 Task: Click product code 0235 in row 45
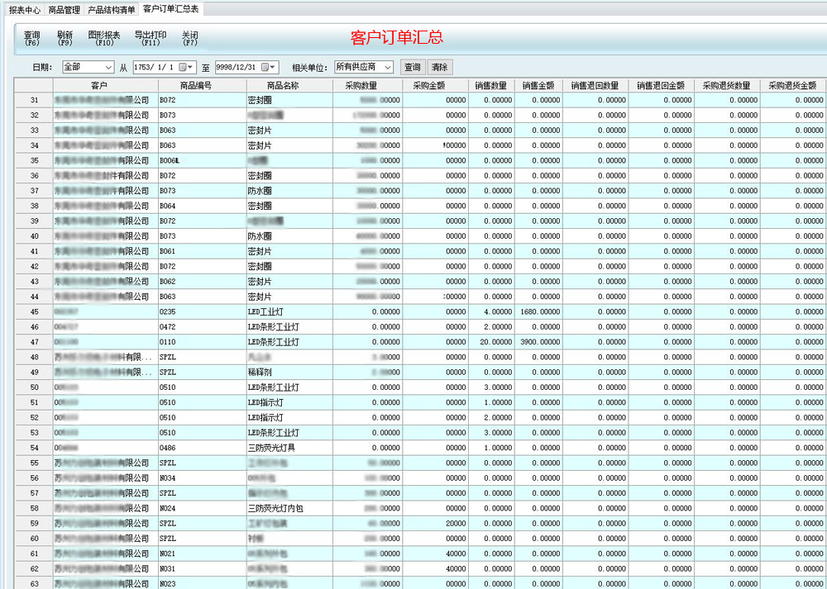[x=167, y=312]
